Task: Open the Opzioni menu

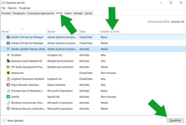Action: coord(12,8)
